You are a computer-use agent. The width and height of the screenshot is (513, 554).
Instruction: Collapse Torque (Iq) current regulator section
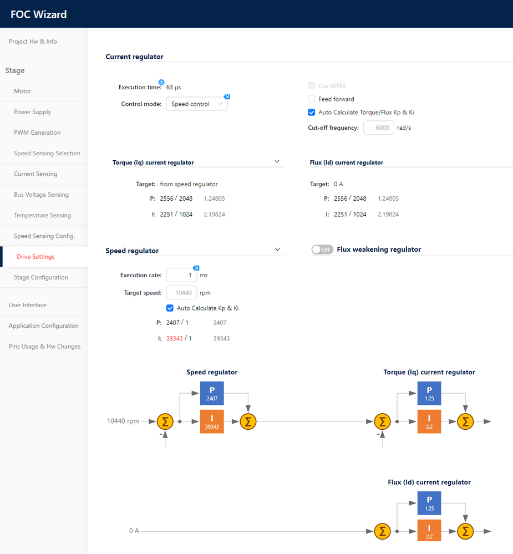[277, 161]
